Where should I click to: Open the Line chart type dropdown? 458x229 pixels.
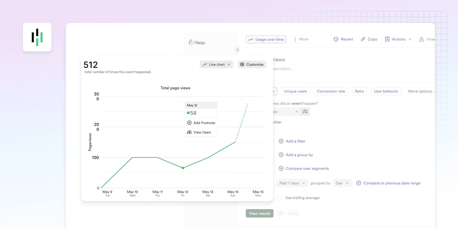216,64
